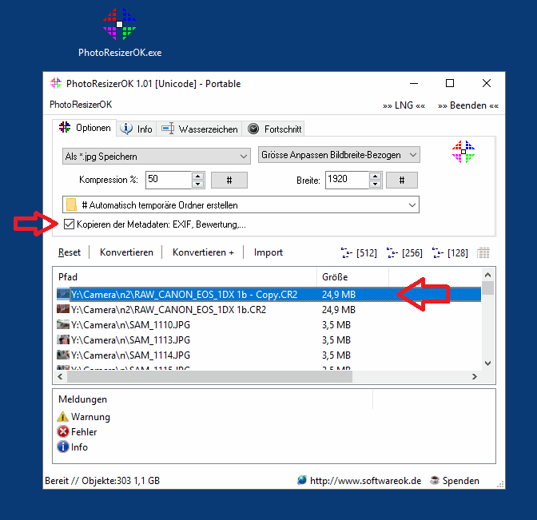This screenshot has width=537, height=520.
Task: Set thumbnail size to [256]
Action: click(x=404, y=253)
